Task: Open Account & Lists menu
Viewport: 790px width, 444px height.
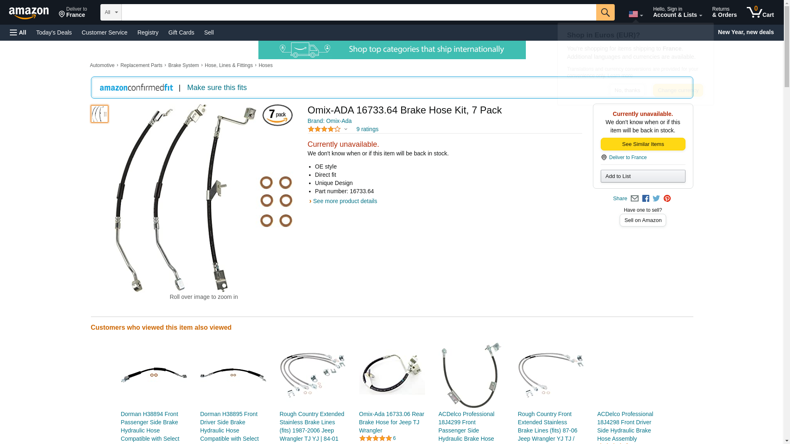Action: click(677, 12)
